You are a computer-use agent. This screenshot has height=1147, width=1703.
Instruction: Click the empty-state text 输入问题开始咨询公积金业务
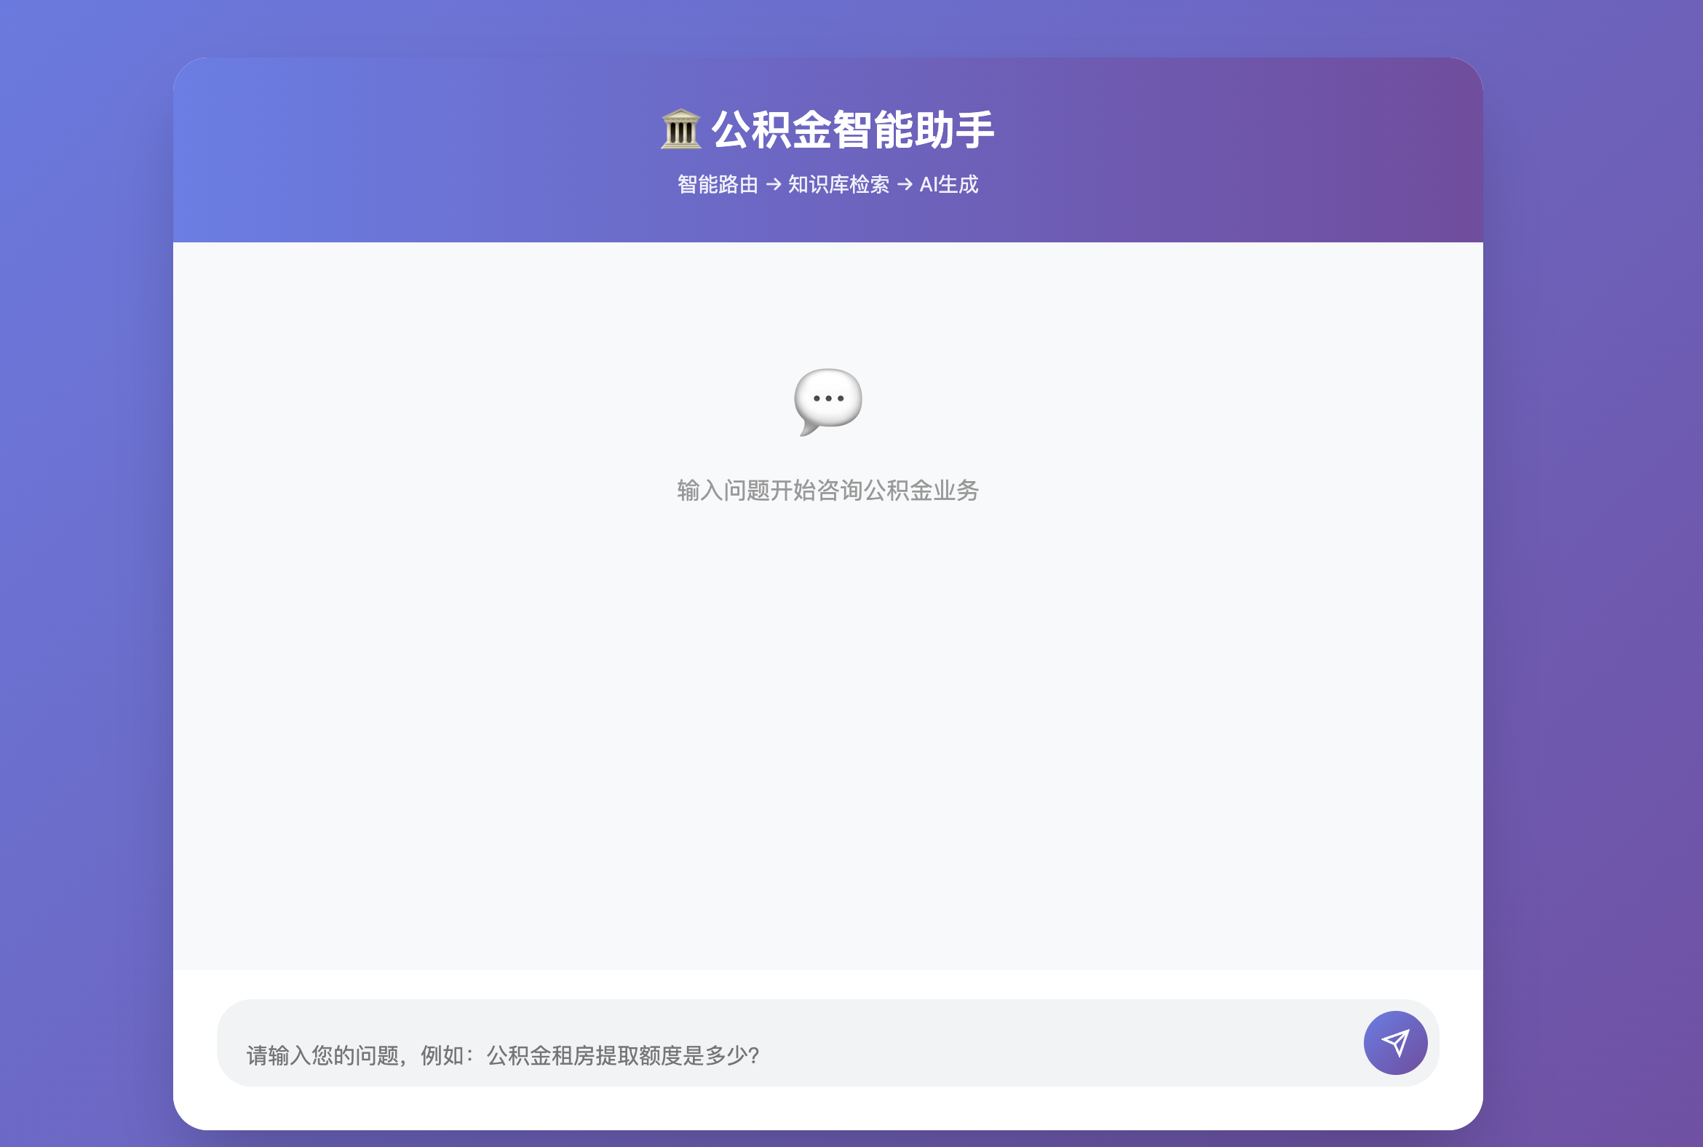tap(827, 491)
